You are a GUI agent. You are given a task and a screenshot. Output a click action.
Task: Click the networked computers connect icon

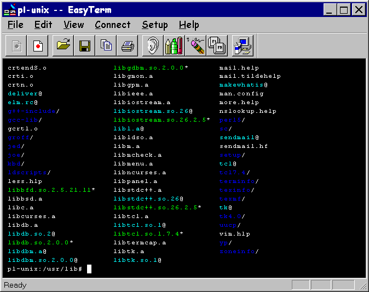(x=241, y=46)
